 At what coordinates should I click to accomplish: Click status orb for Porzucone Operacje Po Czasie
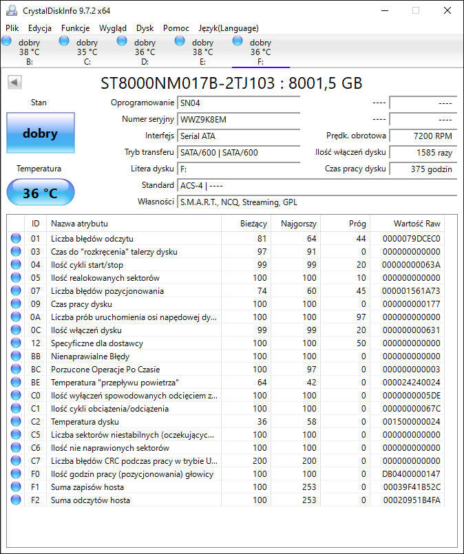pyautogui.click(x=16, y=369)
